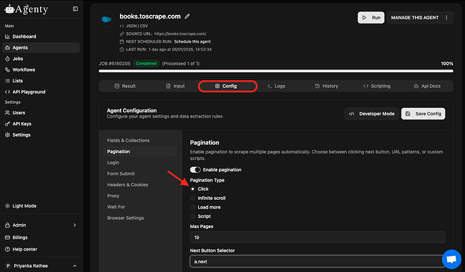This screenshot has width=465, height=272.
Task: Click the Completed status badge
Action: [x=146, y=63]
